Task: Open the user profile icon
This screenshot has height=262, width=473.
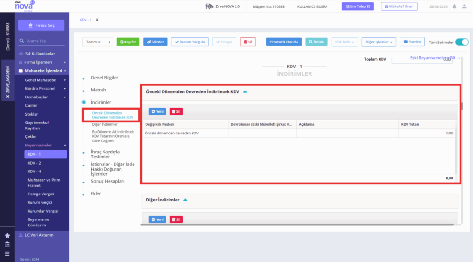Action: click(464, 6)
